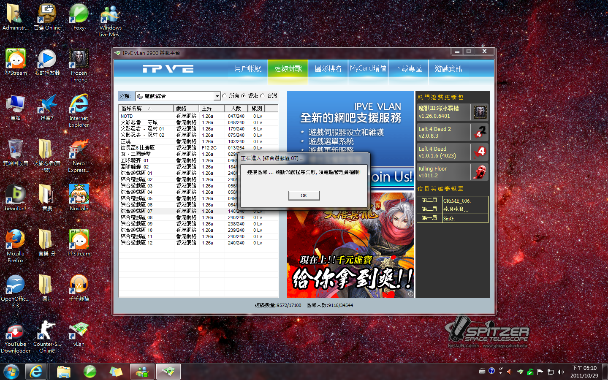This screenshot has height=380, width=608.
Task: Open the Left 4 Dead 2 update icon
Action: coord(480,132)
